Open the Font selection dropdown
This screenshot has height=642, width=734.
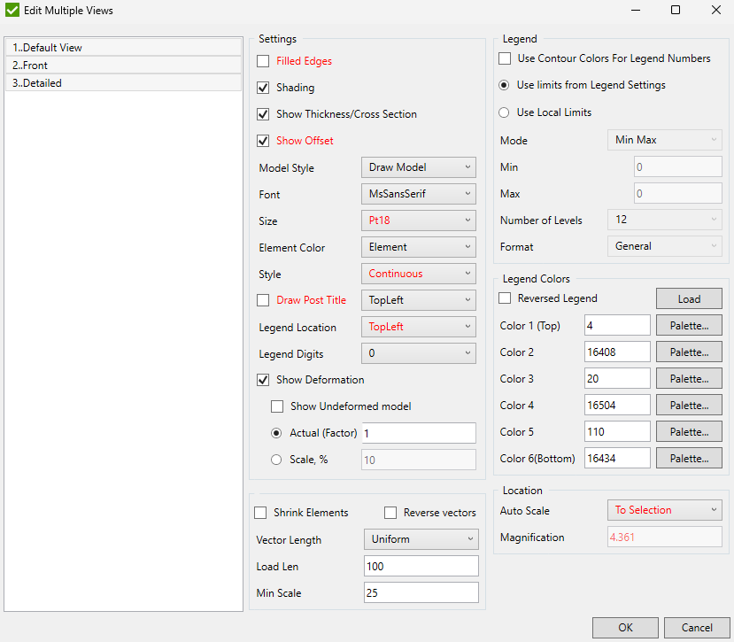pyautogui.click(x=418, y=194)
